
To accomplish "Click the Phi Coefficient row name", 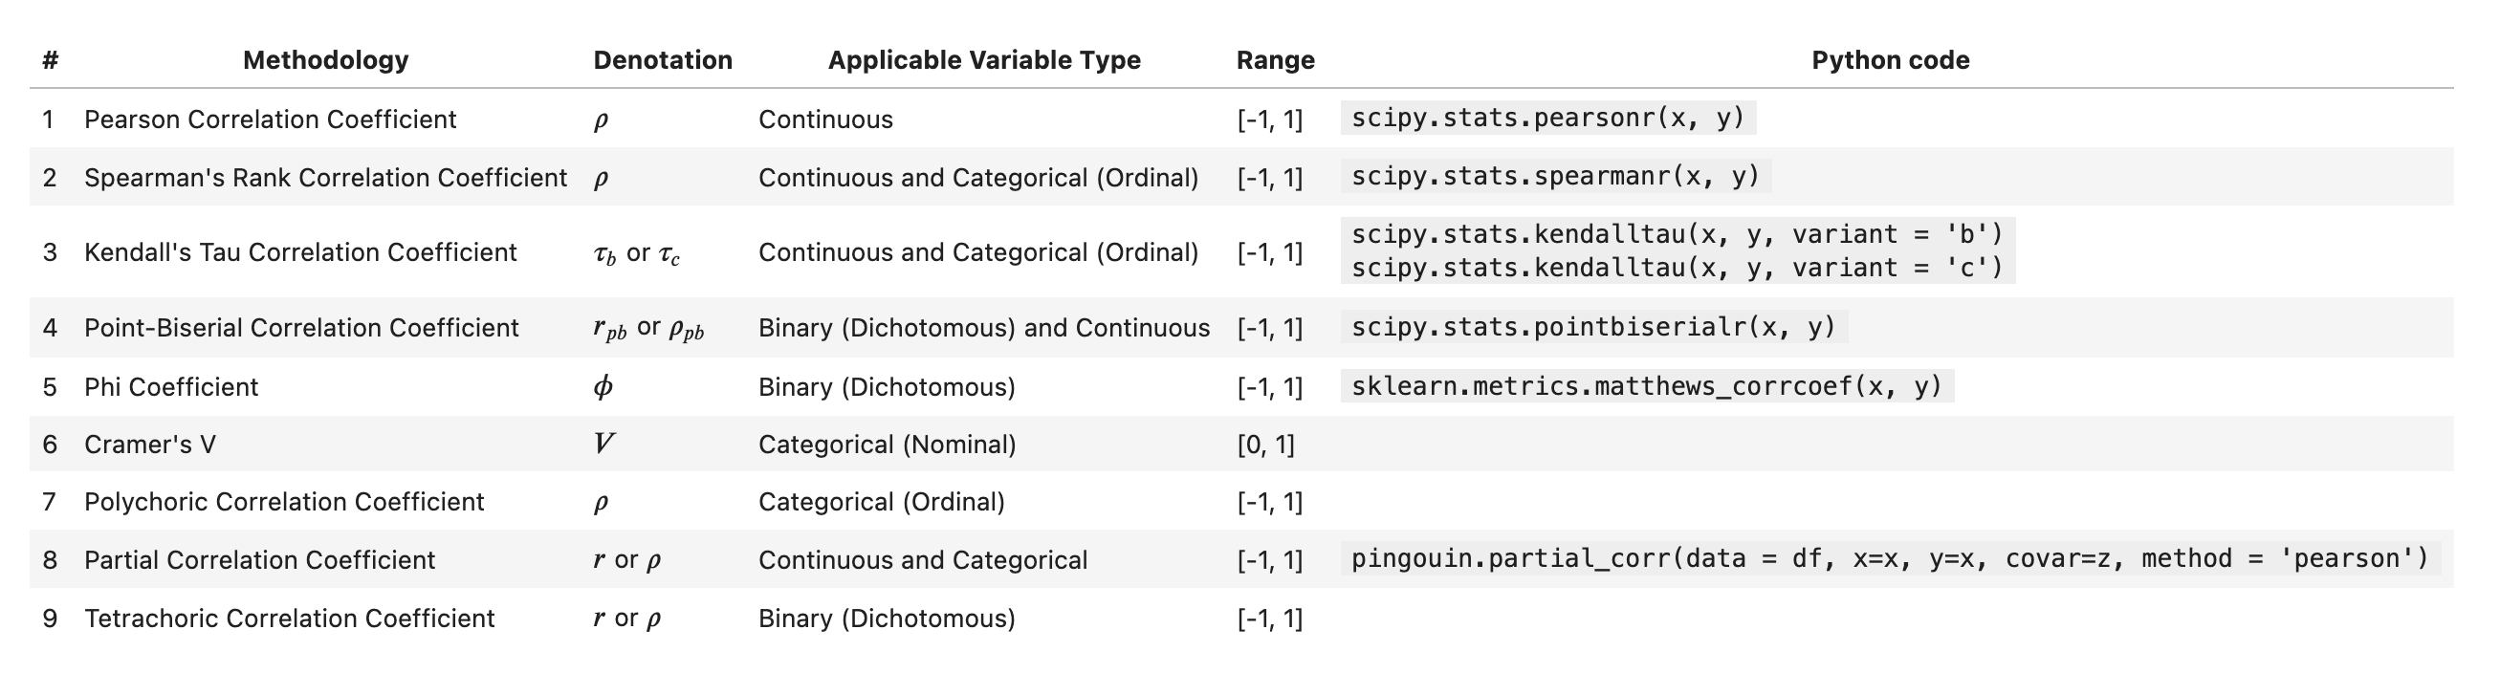I will point(171,387).
